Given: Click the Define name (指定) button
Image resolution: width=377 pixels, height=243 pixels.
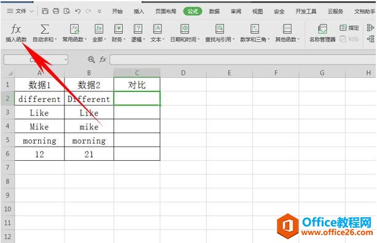Looking at the screenshot, I should (349, 28).
